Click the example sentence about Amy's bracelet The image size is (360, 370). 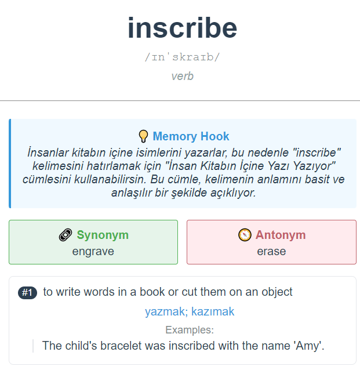(183, 346)
